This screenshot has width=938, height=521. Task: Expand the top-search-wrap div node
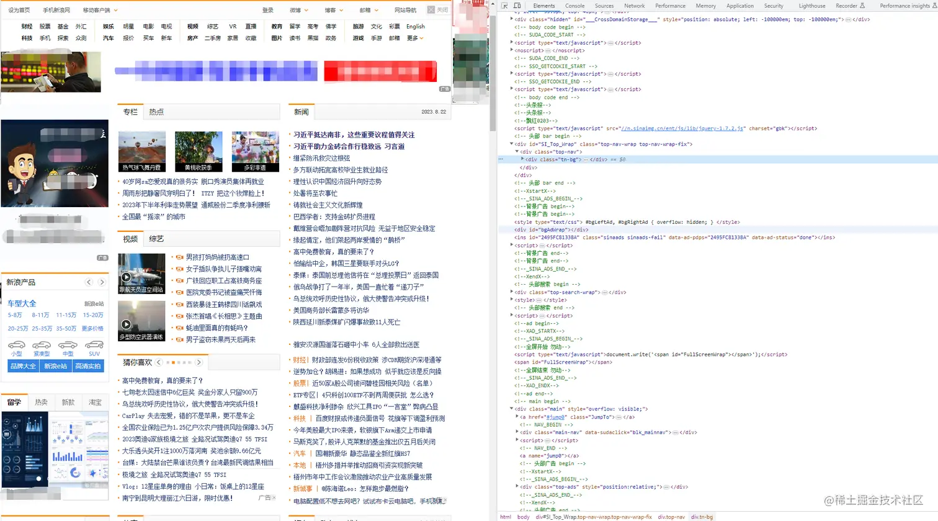click(x=512, y=292)
